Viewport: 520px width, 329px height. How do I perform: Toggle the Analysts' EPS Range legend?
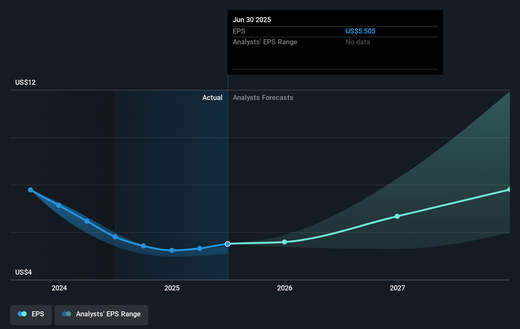[101, 315]
